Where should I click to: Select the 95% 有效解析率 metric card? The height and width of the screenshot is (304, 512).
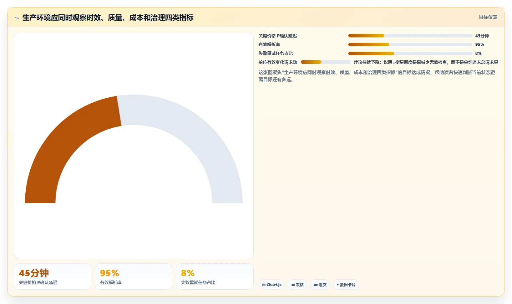(x=133, y=277)
